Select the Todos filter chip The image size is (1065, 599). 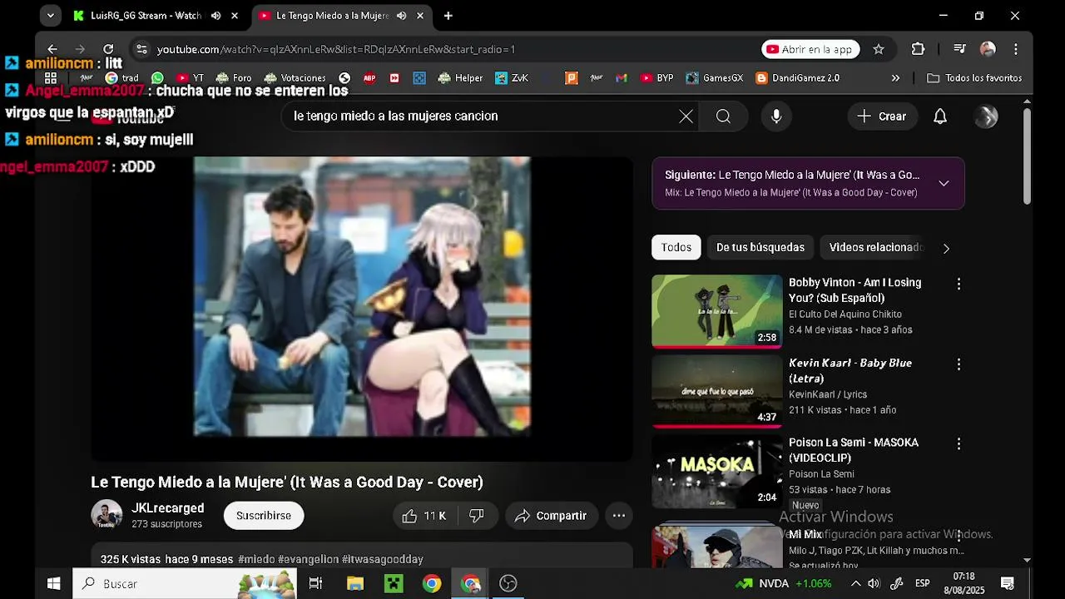[x=676, y=247]
